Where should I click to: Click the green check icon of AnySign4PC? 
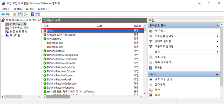[x=45, y=39]
